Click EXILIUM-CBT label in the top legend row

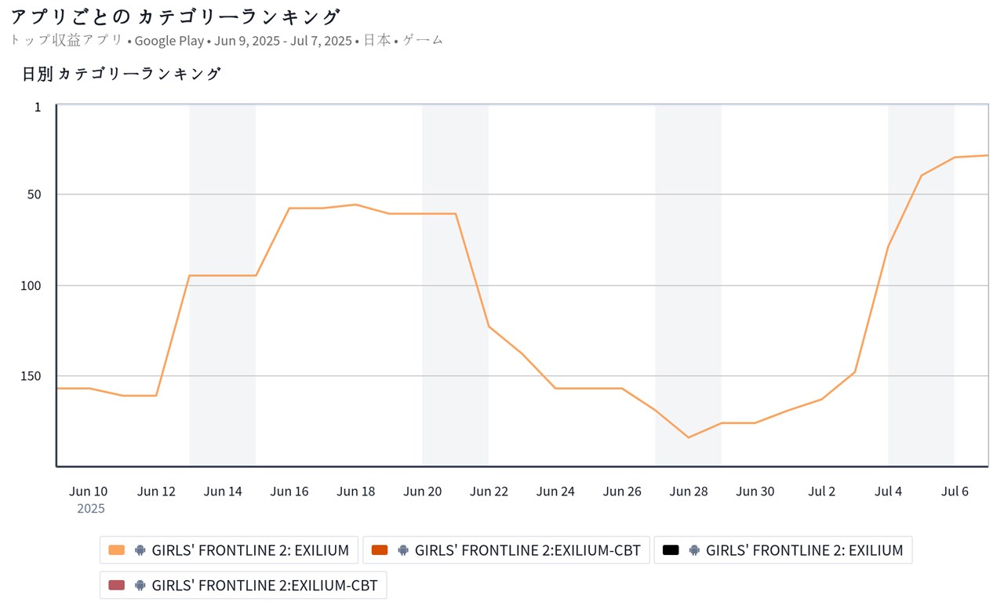pyautogui.click(x=527, y=550)
